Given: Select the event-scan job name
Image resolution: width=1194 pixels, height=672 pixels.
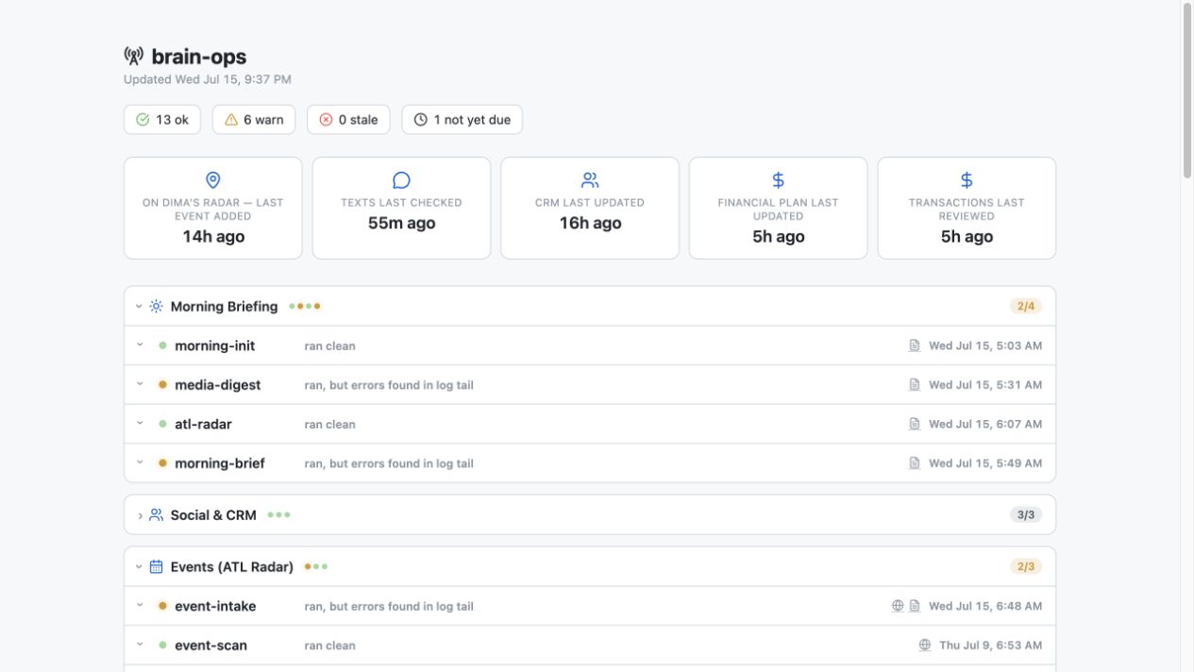Looking at the screenshot, I should pyautogui.click(x=211, y=646).
